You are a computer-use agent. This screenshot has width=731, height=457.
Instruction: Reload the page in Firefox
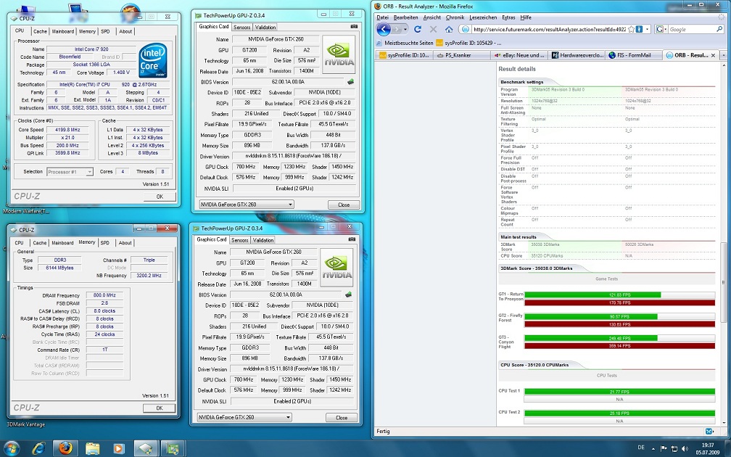click(418, 29)
